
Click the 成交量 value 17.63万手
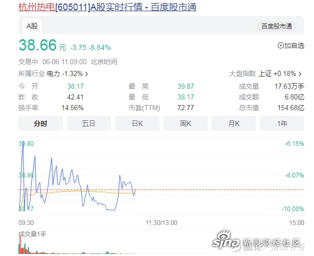click(289, 86)
